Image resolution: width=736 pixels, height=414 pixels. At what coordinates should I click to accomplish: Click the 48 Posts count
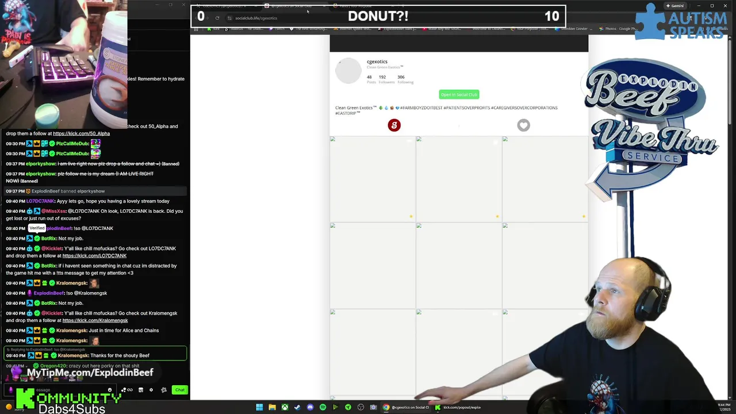[371, 79]
